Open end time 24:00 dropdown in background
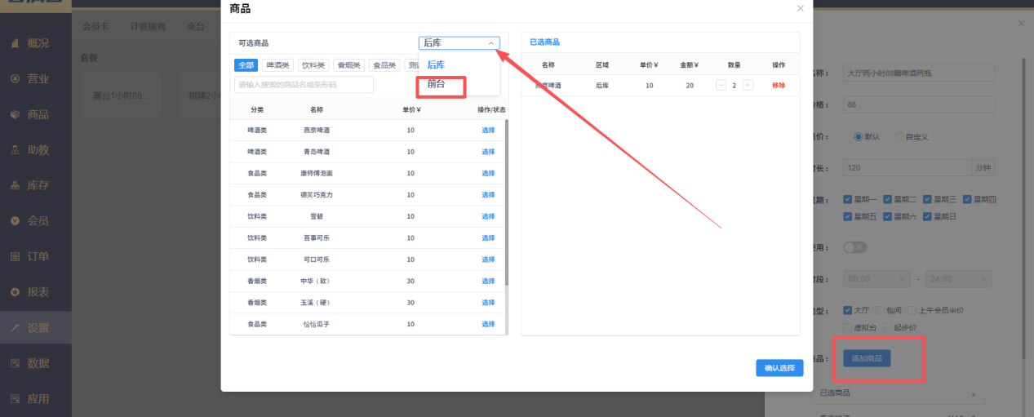 [x=961, y=278]
